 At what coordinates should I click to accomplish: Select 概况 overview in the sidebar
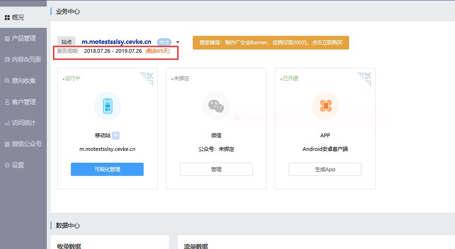[17, 17]
